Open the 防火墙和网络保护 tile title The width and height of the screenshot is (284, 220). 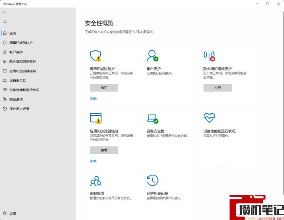click(217, 69)
